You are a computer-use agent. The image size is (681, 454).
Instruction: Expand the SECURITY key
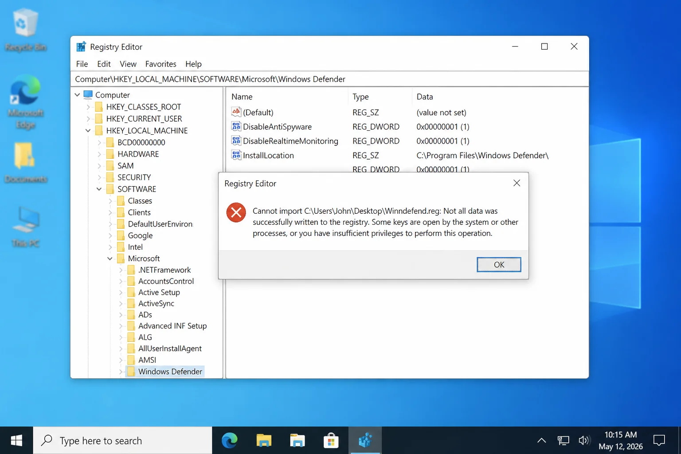(99, 177)
